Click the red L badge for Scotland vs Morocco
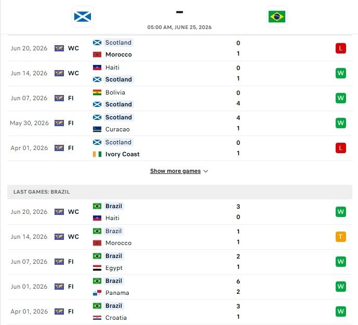This screenshot has height=325, width=358. pyautogui.click(x=341, y=48)
